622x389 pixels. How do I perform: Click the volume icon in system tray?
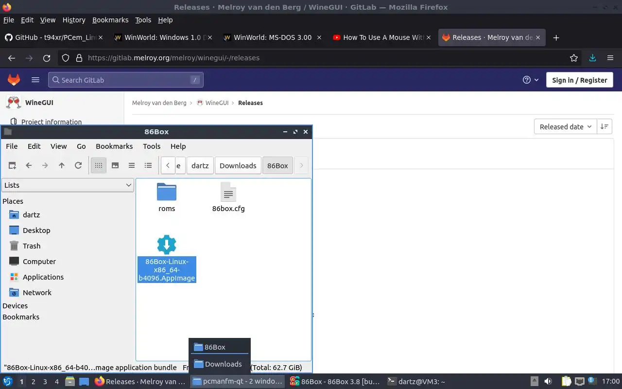coord(548,382)
